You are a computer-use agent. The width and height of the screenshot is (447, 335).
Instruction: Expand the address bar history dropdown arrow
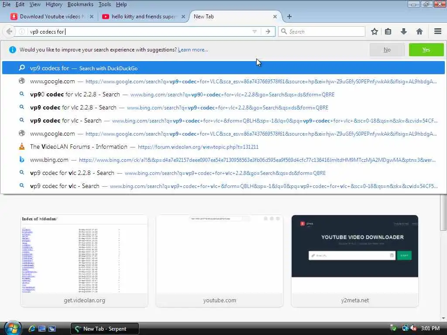click(x=254, y=31)
